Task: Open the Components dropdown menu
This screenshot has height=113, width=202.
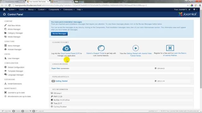Action: (55, 9)
